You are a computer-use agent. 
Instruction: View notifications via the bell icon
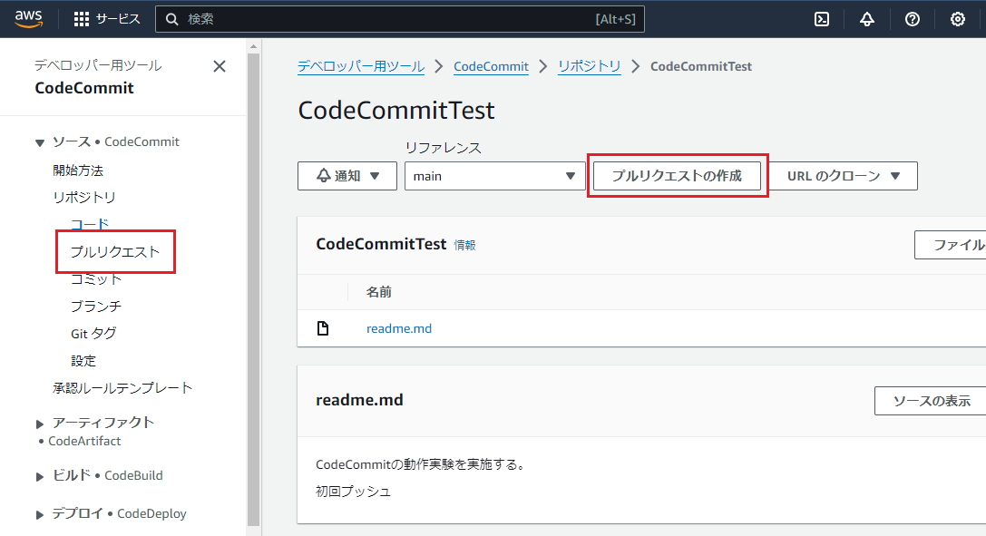[x=866, y=18]
